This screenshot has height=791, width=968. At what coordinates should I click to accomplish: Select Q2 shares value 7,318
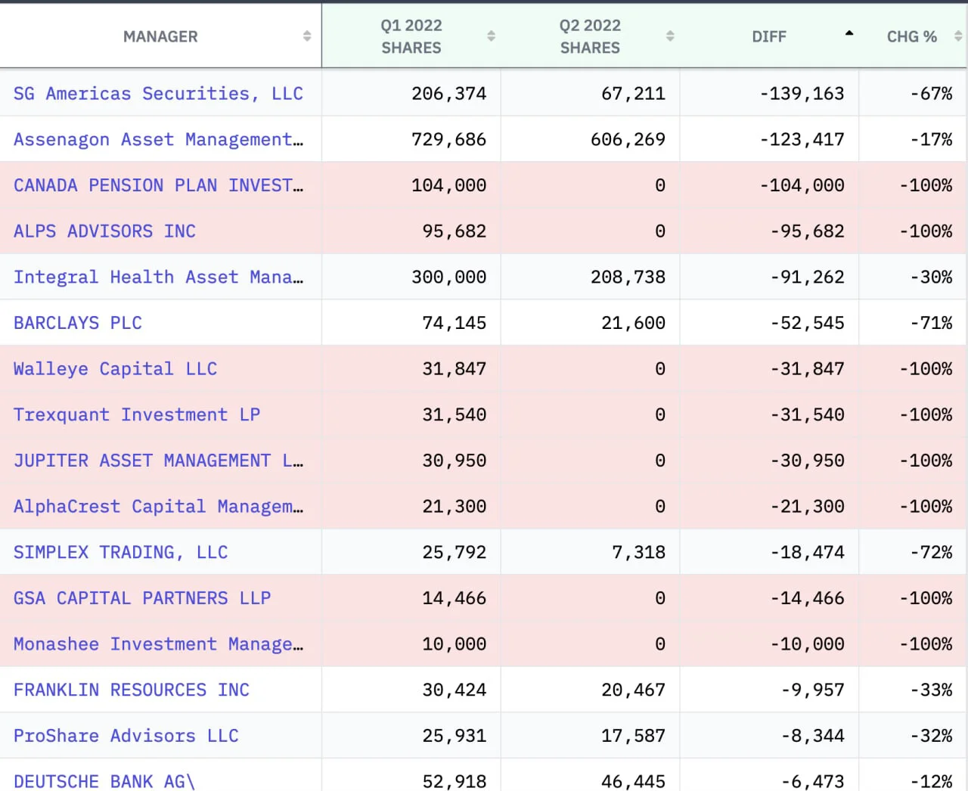(639, 553)
